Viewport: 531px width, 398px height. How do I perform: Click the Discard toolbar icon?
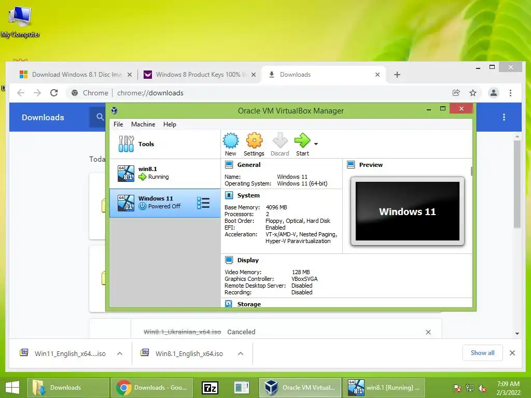click(x=280, y=144)
